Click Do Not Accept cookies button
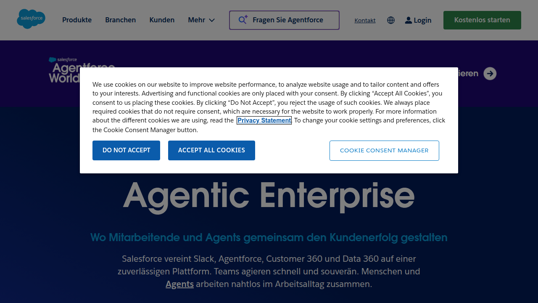The width and height of the screenshot is (538, 303). pos(126,150)
